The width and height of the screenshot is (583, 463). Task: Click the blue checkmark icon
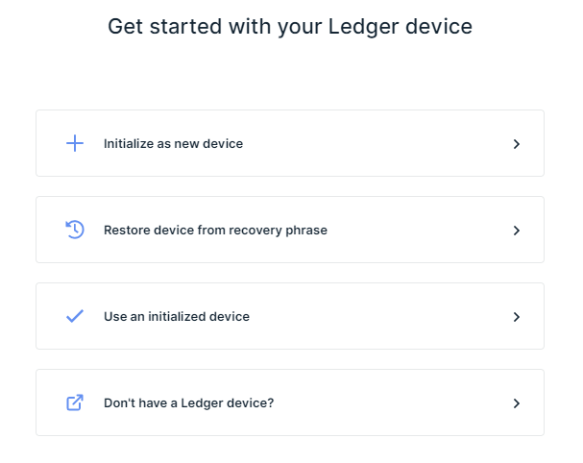(75, 316)
